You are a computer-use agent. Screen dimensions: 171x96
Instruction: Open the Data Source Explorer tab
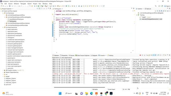(83, 55)
